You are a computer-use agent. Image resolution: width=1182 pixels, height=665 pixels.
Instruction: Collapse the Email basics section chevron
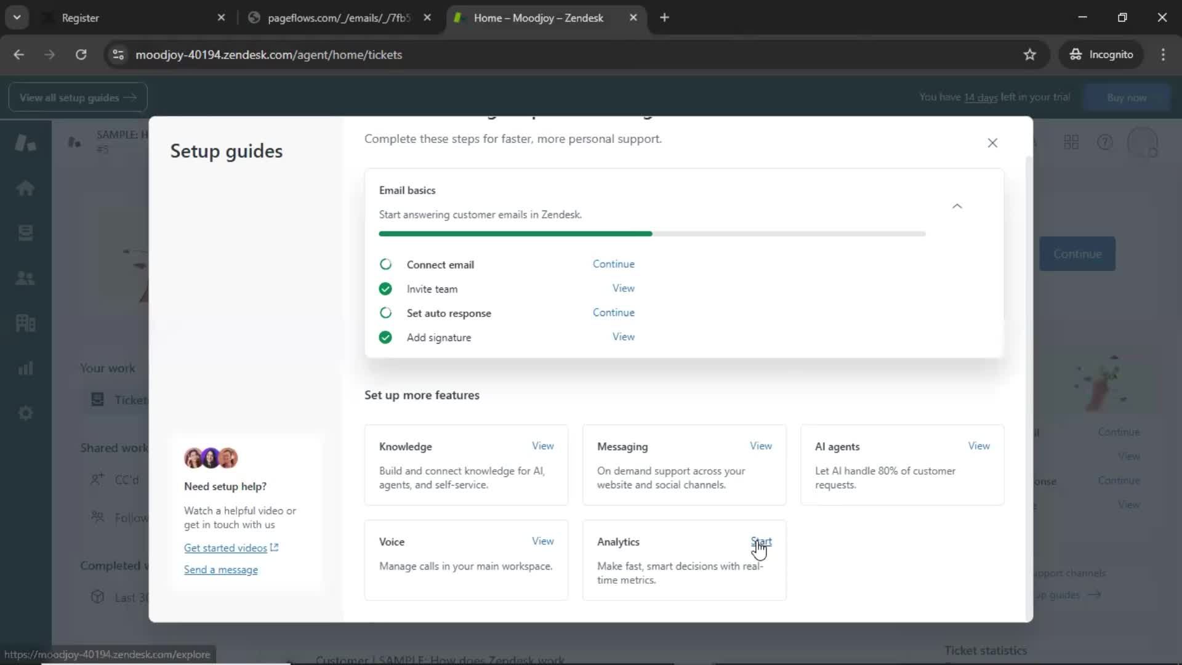pyautogui.click(x=957, y=206)
